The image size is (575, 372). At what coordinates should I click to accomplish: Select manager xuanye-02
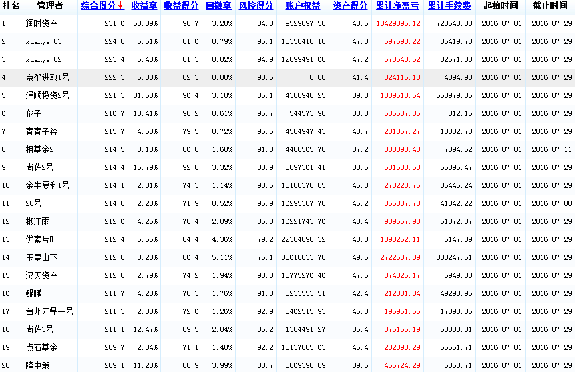click(43, 60)
